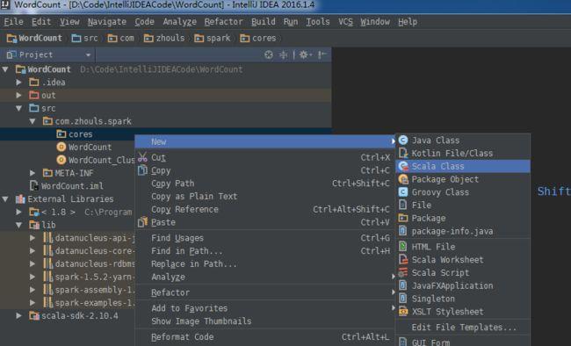Click the Singleton template icon
This screenshot has width=571, height=346.
tap(403, 299)
